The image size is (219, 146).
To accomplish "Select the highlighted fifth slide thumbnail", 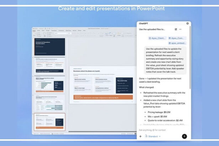I will pos(49,122).
